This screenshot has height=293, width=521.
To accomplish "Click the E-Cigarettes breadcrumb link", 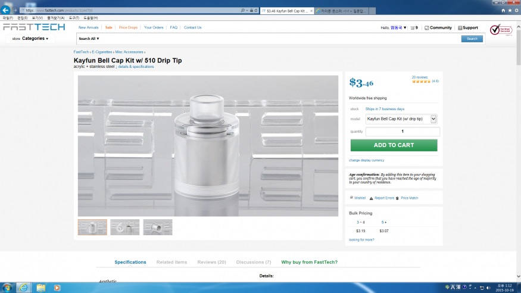I will [102, 52].
